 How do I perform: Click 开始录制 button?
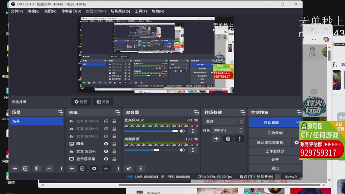275,133
